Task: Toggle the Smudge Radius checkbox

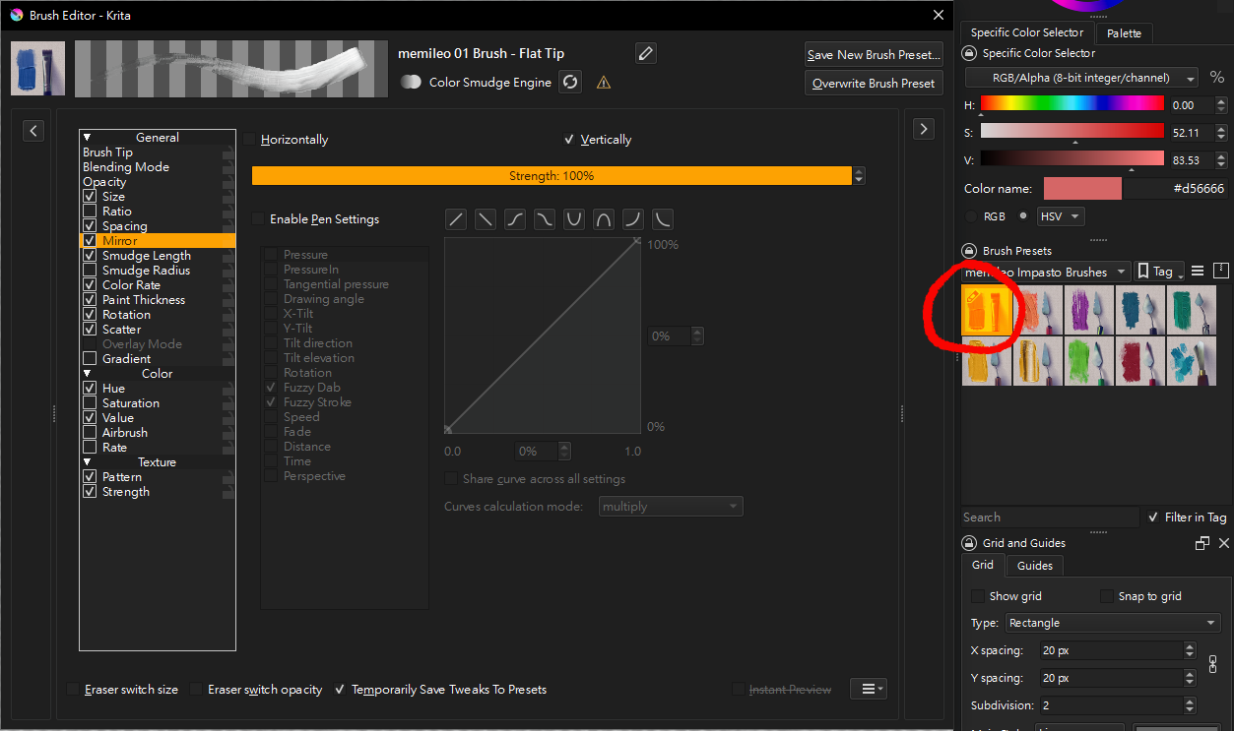Action: [x=90, y=271]
